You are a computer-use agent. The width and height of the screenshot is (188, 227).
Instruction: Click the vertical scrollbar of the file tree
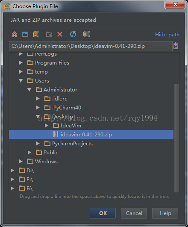176,138
